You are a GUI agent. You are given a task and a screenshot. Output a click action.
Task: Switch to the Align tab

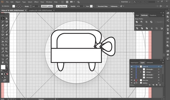(137, 15)
